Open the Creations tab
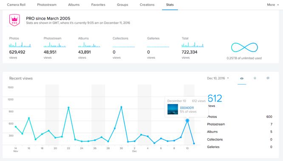This screenshot has height=161, width=283. (147, 5)
